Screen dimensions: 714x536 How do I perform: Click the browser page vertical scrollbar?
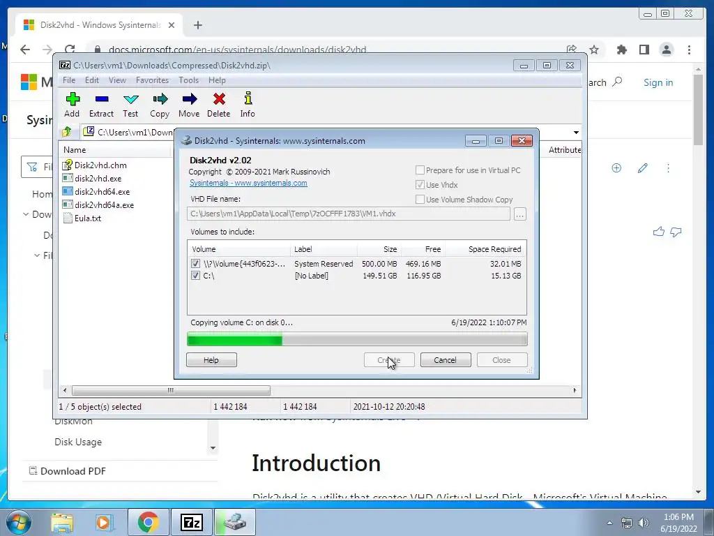pyautogui.click(x=698, y=110)
